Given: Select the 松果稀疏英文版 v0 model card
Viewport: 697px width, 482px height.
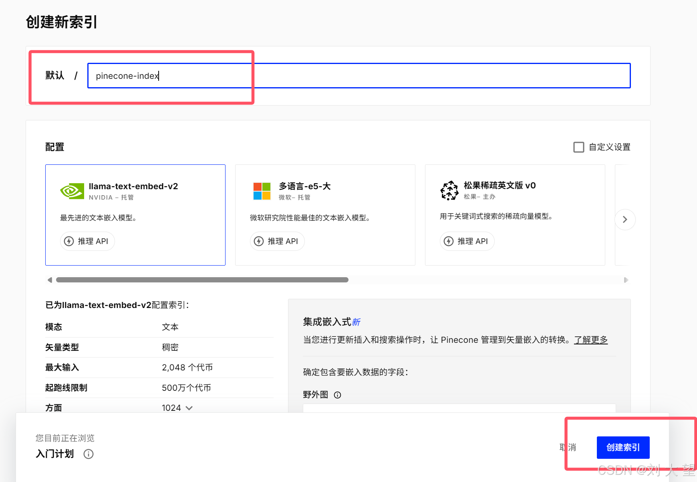Looking at the screenshot, I should pos(515,215).
